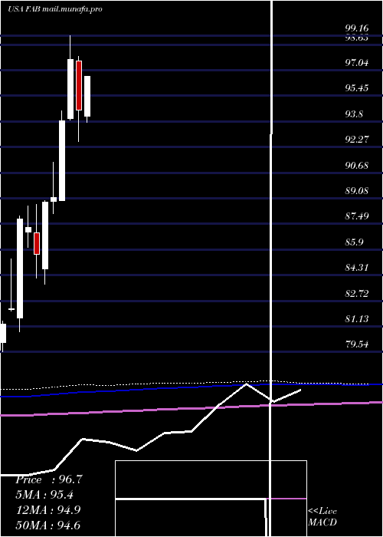Click the 95.45 price axis label
This screenshot has width=383, height=537.
[x=357, y=88]
